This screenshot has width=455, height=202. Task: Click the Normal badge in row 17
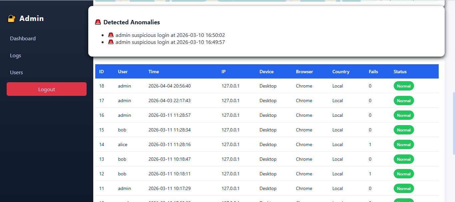tap(404, 101)
